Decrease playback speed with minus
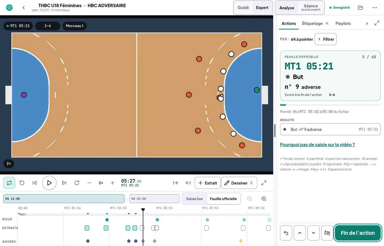The width and height of the screenshot is (384, 246). [89, 183]
